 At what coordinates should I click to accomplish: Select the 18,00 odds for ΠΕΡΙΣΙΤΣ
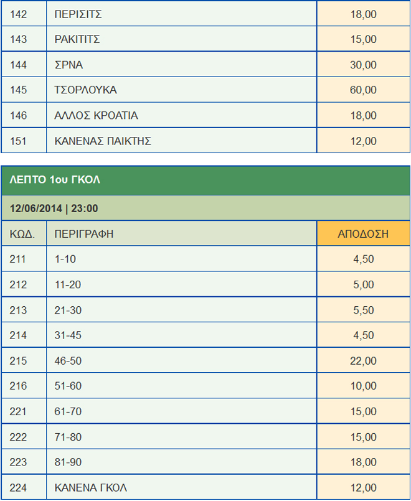(363, 14)
